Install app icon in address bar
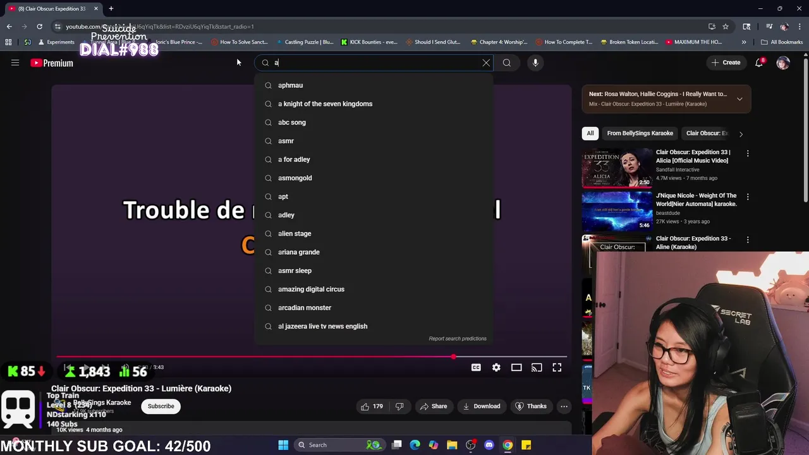The height and width of the screenshot is (455, 809). (712, 27)
